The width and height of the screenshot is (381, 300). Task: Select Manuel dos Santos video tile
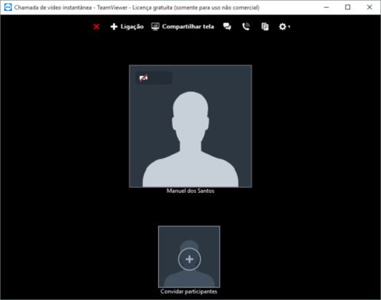click(190, 126)
